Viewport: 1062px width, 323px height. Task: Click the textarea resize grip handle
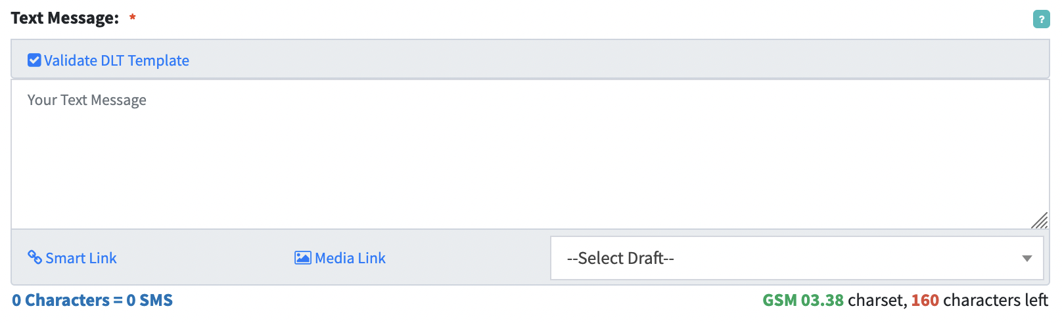coord(1040,221)
